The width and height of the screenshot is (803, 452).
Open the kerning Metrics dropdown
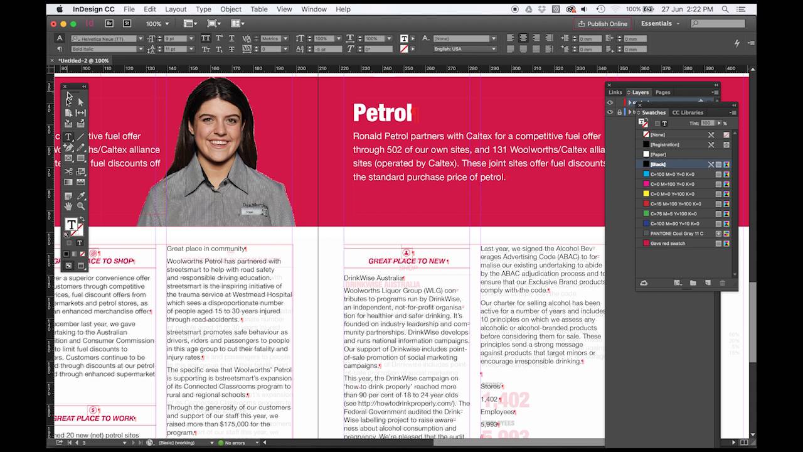[286, 39]
